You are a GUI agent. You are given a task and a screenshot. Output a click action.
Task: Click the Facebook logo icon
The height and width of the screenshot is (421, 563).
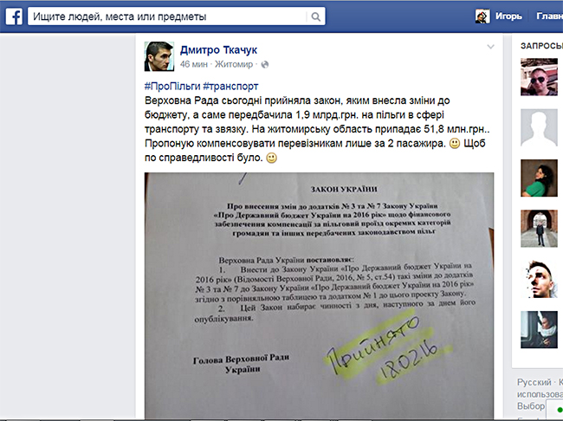14,16
